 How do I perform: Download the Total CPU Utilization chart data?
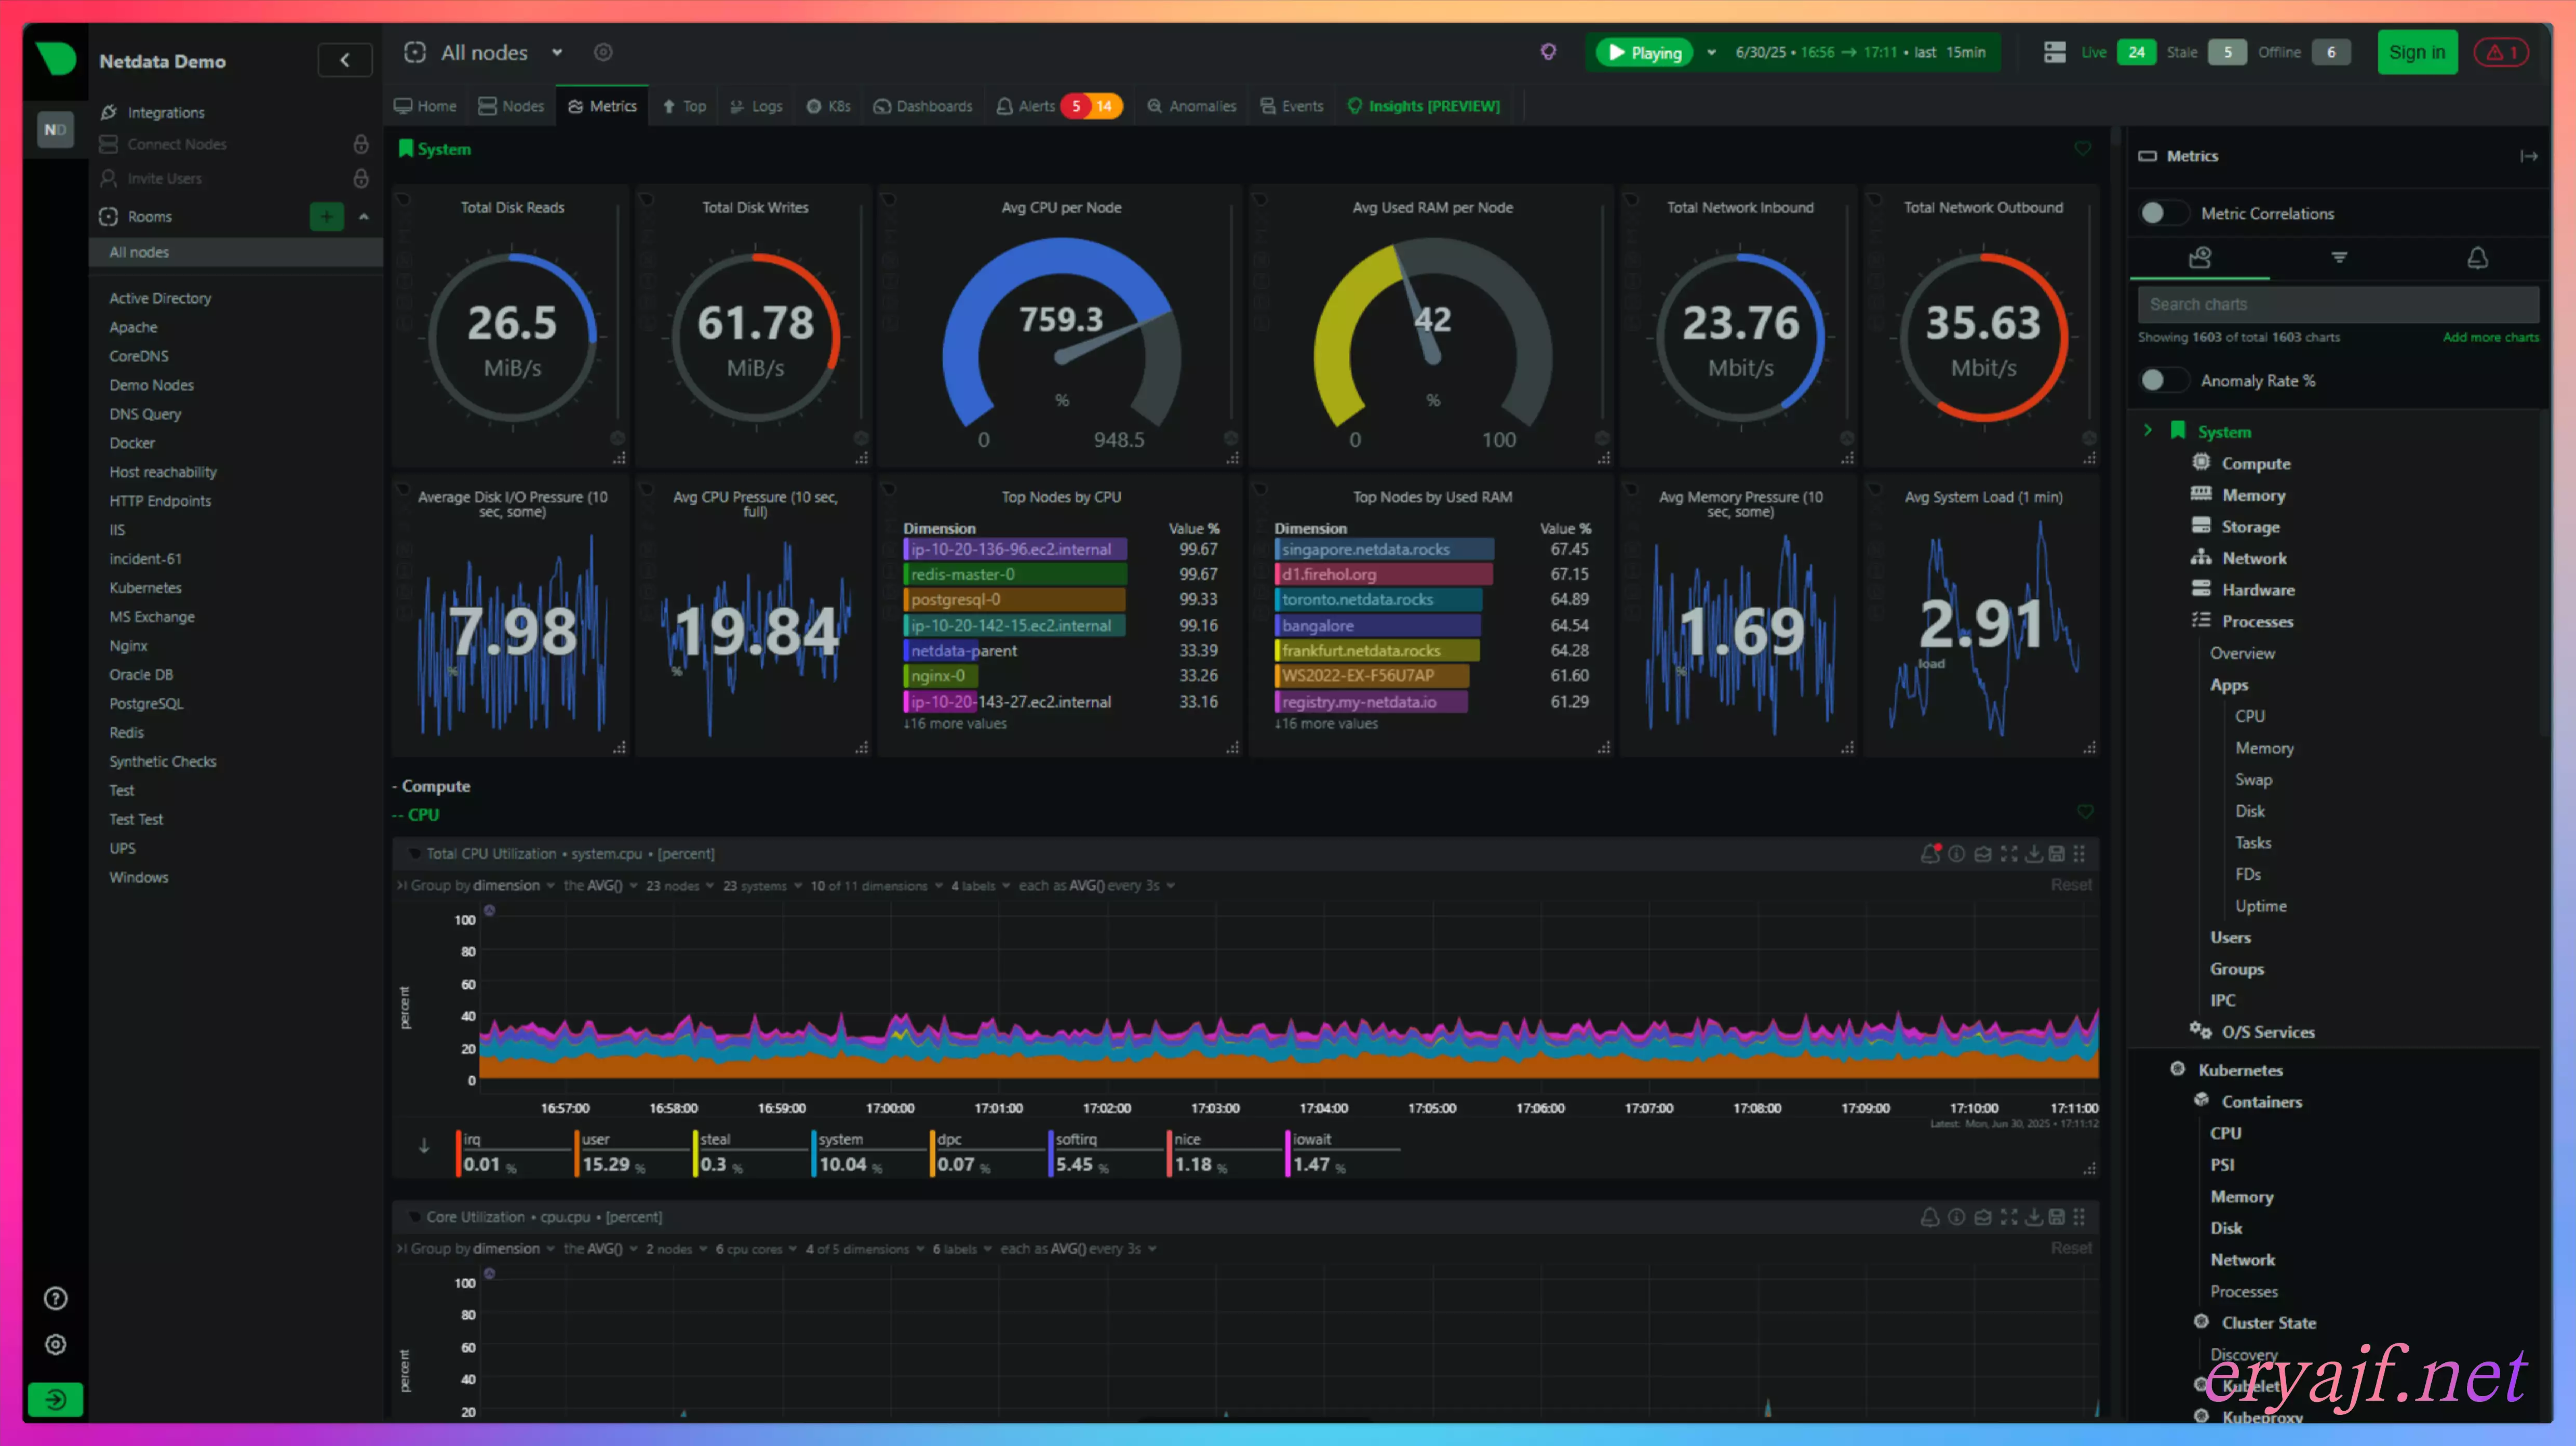(2033, 854)
